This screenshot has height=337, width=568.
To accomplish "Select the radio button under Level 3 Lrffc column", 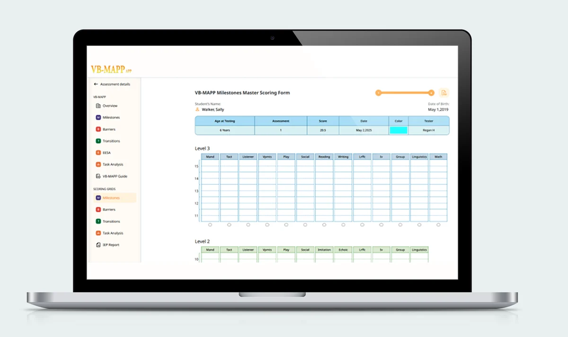I will pyautogui.click(x=362, y=225).
